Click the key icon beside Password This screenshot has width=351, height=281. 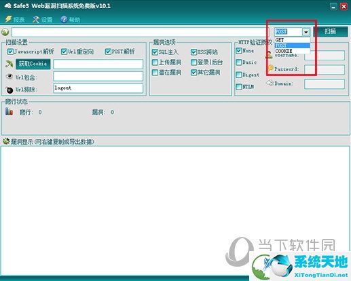[270, 68]
